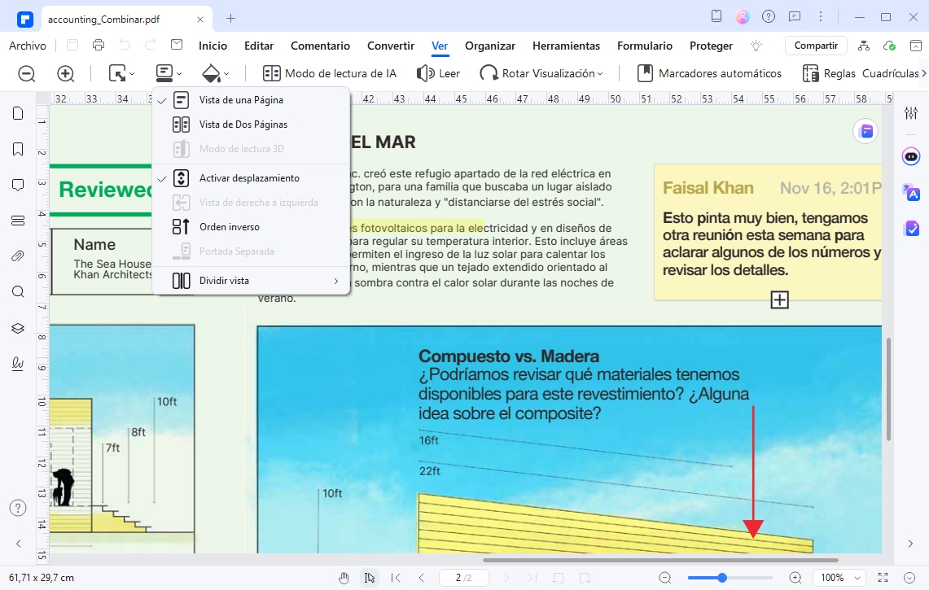Viewport: 929px width, 590px height.
Task: Go to the first page
Action: (396, 578)
